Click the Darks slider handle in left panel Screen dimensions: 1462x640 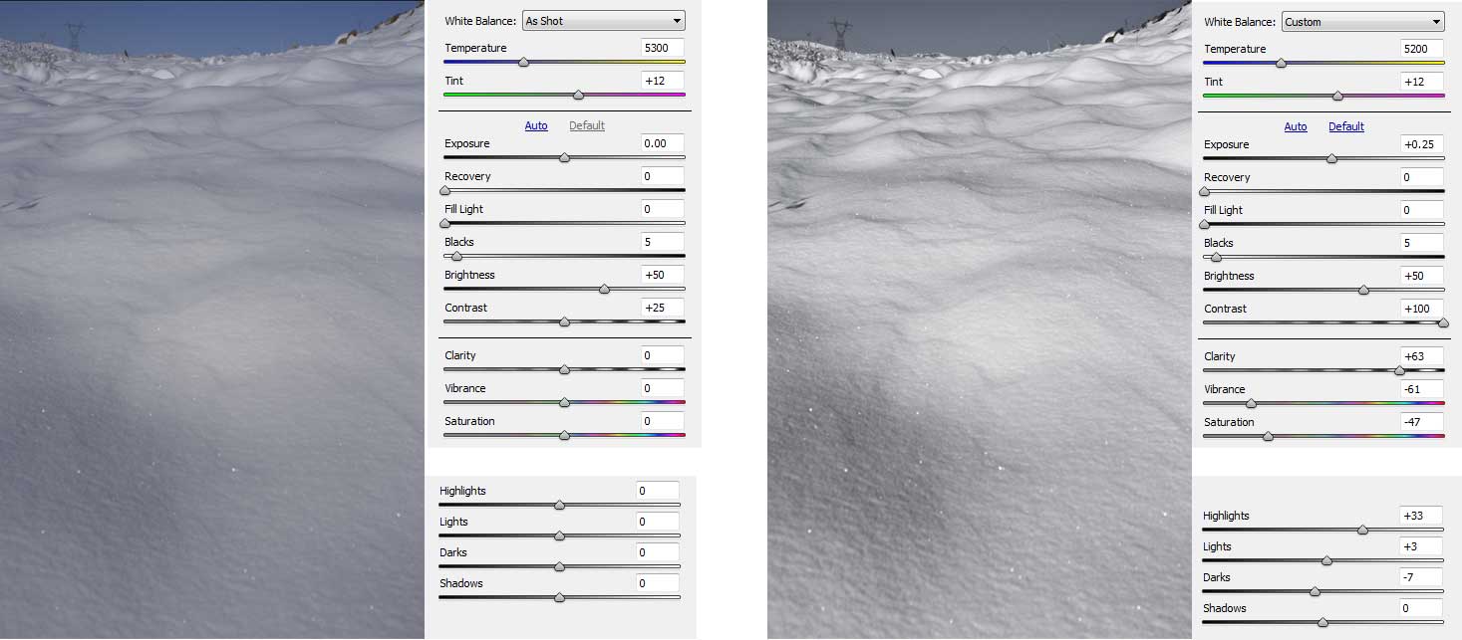(559, 566)
